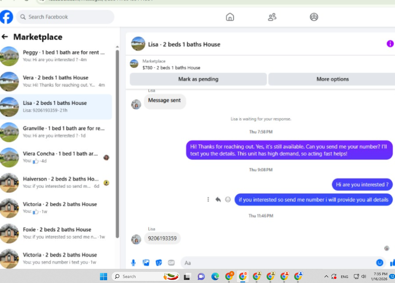Screen dimensions: 395x283
Task: Click the Facebook logo
Action: (7, 17)
